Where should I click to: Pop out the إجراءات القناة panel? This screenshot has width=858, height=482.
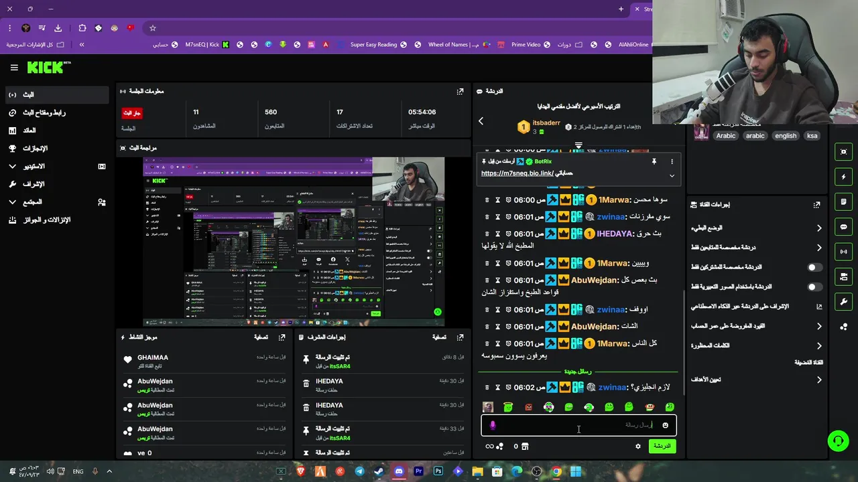(816, 205)
